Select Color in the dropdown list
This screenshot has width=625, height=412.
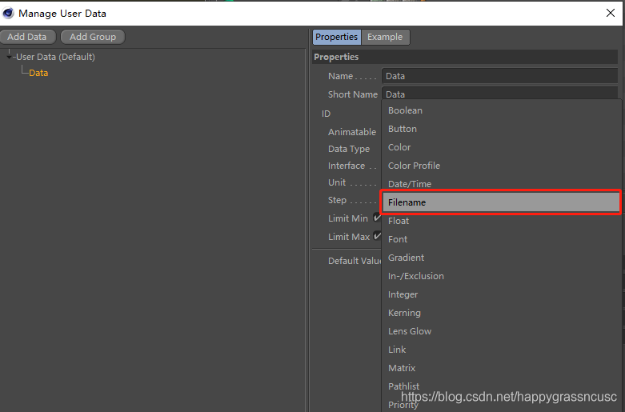click(399, 147)
